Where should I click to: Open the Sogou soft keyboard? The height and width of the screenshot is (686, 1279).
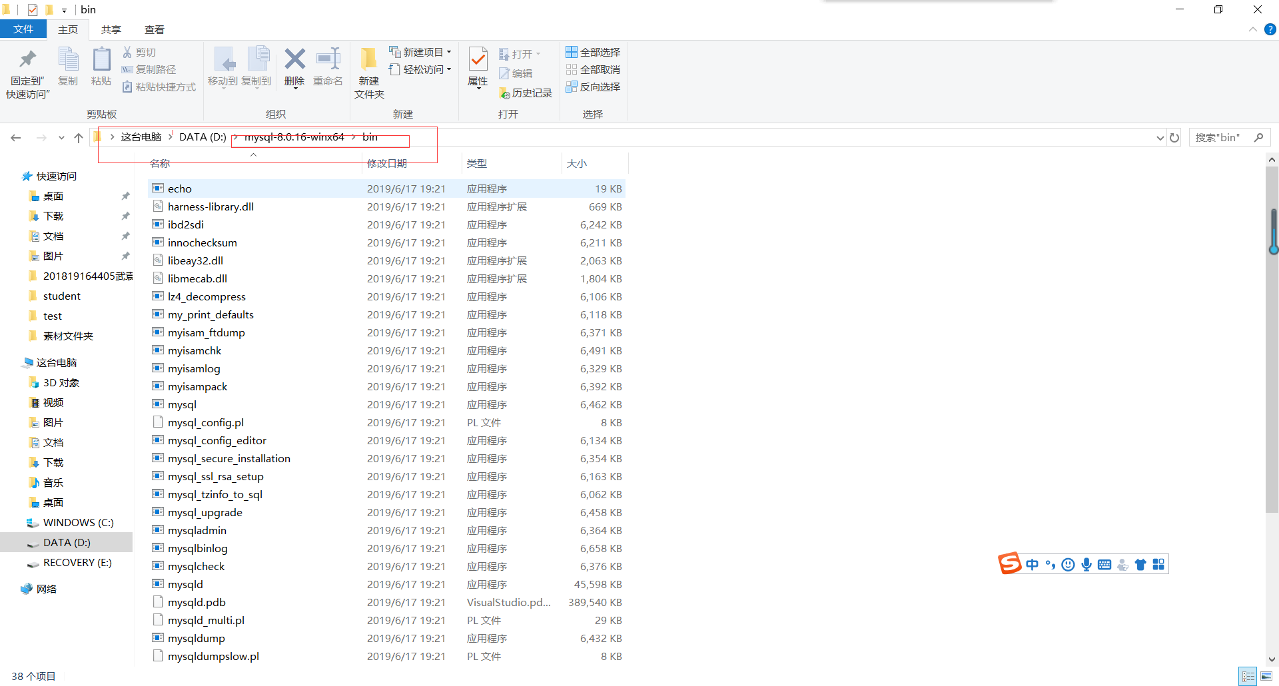(x=1104, y=565)
